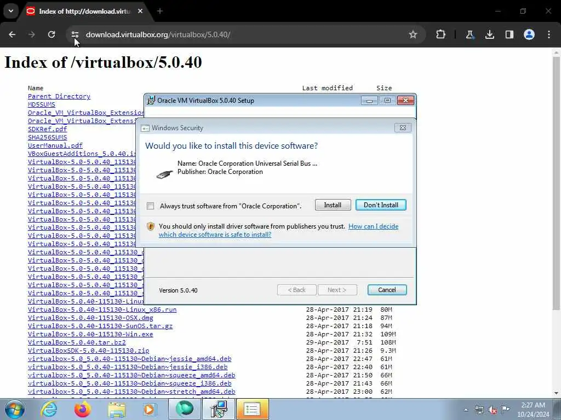561x420 pixels.
Task: Click the Don't Install button
Action: coord(381,205)
